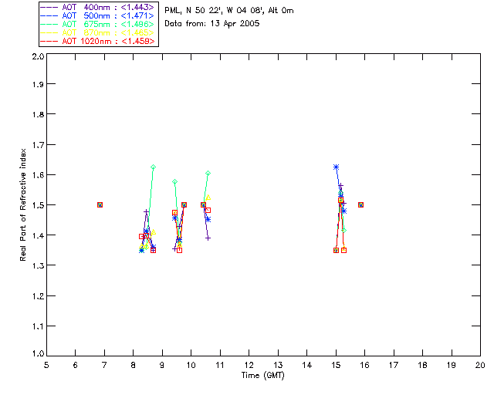Click the x-axis tick label 18
The image size is (494, 395).
click(x=422, y=365)
